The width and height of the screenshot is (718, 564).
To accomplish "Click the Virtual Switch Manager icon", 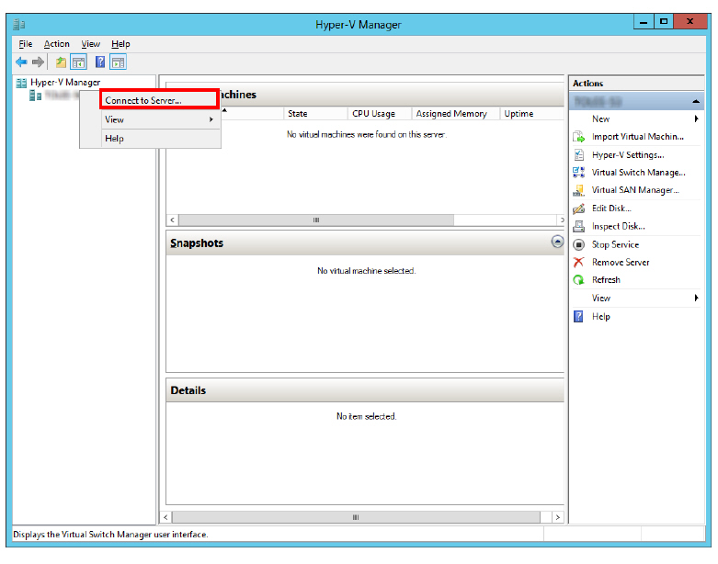I will (x=579, y=172).
